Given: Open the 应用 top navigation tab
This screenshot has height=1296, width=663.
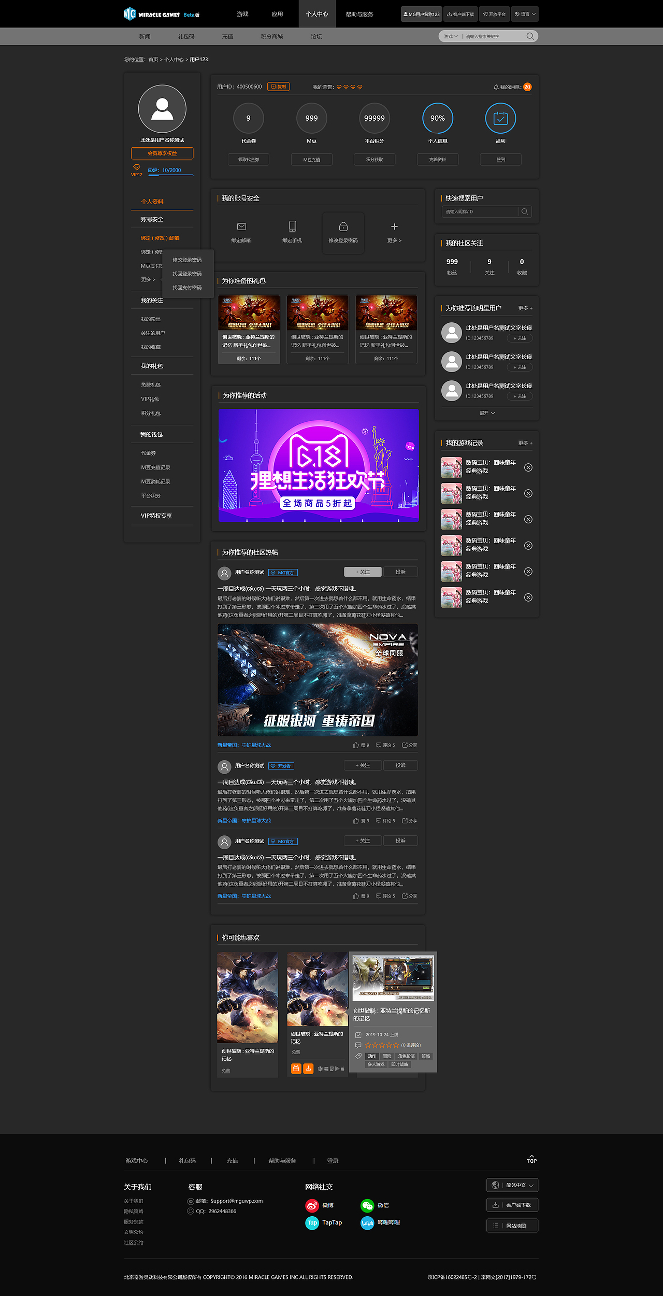Looking at the screenshot, I should (278, 14).
